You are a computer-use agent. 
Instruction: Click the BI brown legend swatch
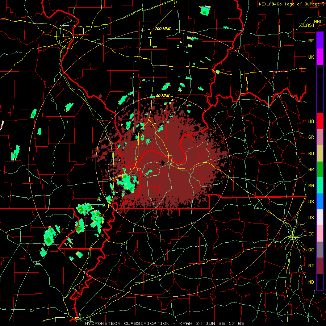[320, 266]
